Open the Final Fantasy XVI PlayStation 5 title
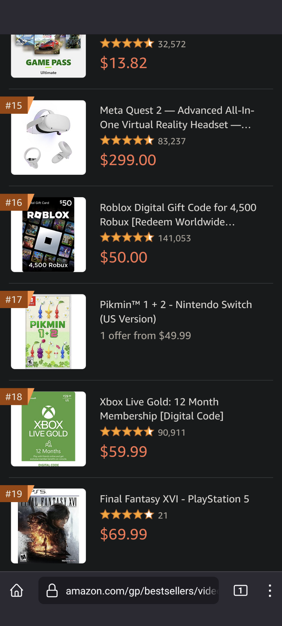 (x=174, y=499)
